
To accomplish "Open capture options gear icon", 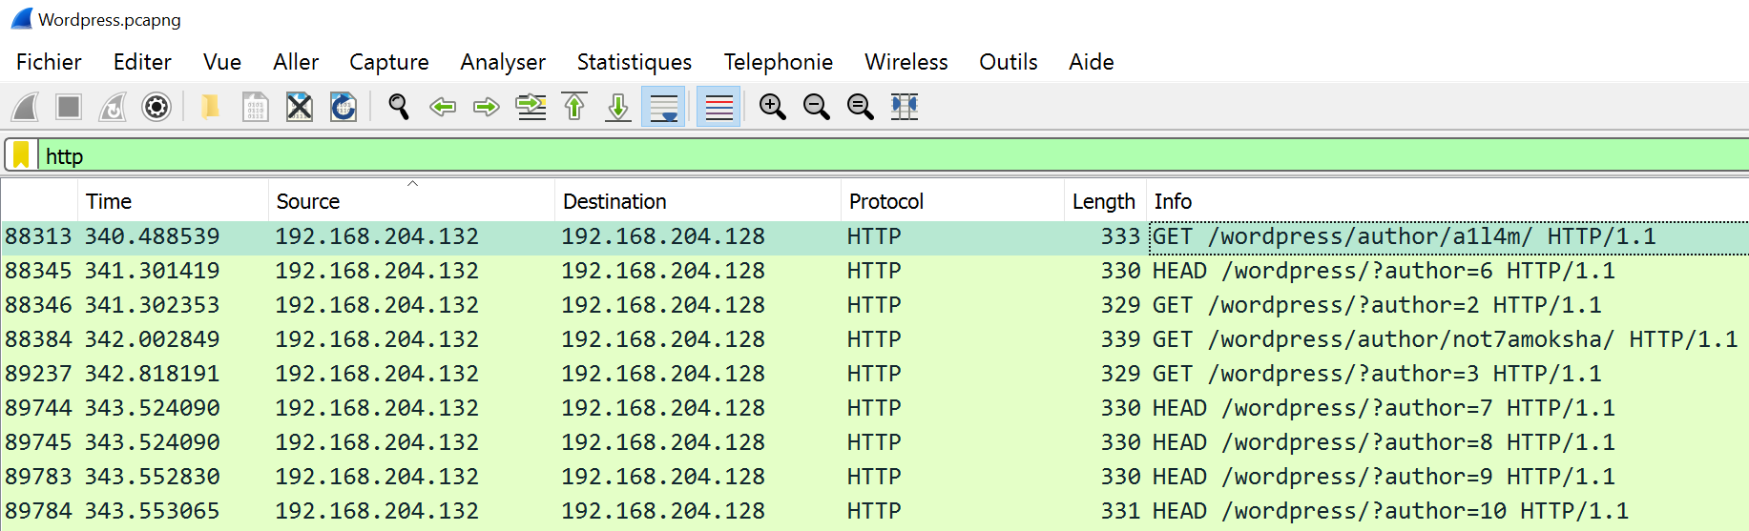I will click(x=156, y=107).
